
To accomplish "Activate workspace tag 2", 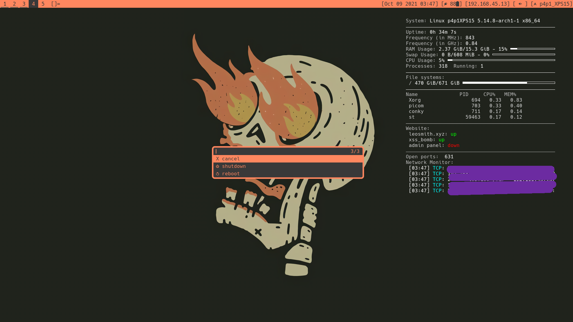I will (x=14, y=4).
